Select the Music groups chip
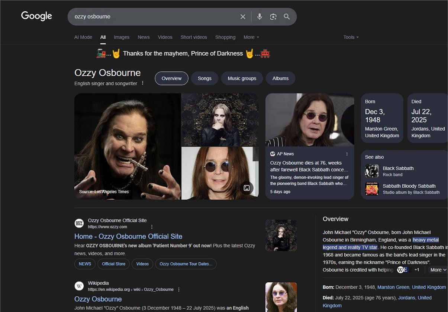448x312 pixels. [242, 78]
